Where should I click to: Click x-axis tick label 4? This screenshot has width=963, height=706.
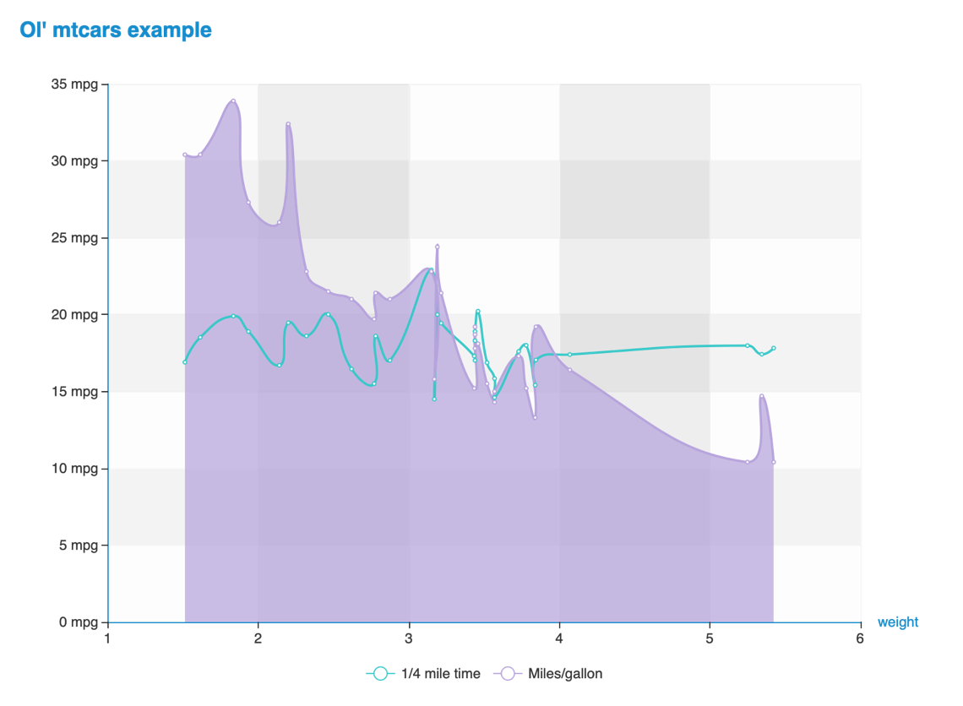click(559, 638)
